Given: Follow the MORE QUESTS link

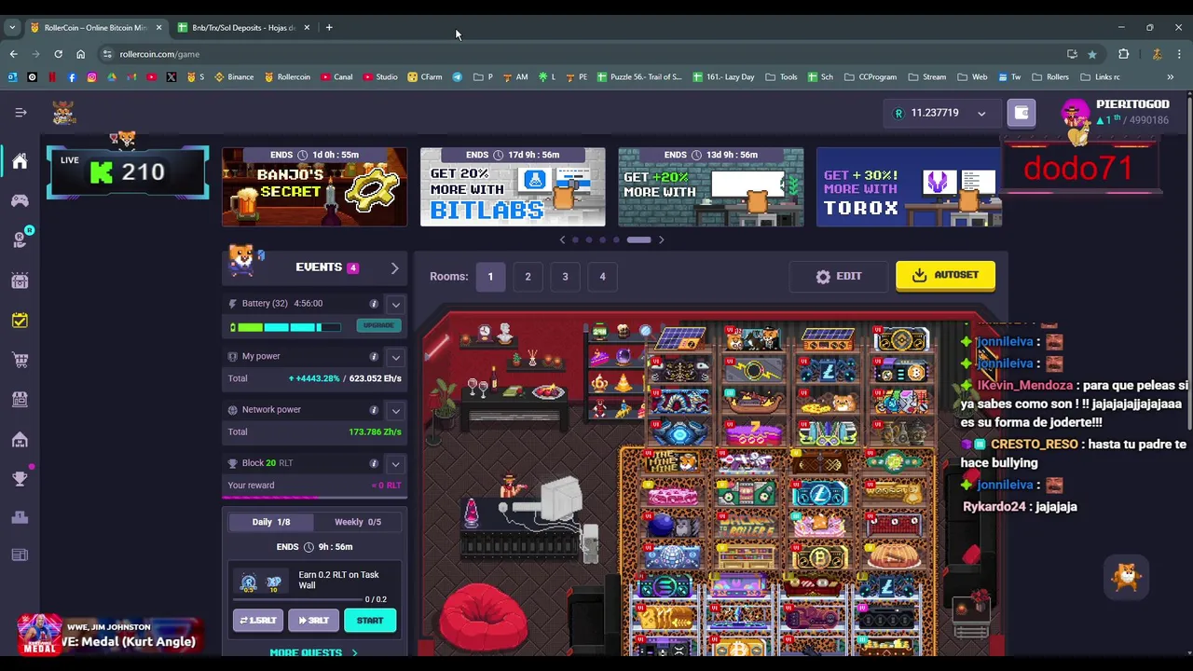Looking at the screenshot, I should tap(313, 652).
